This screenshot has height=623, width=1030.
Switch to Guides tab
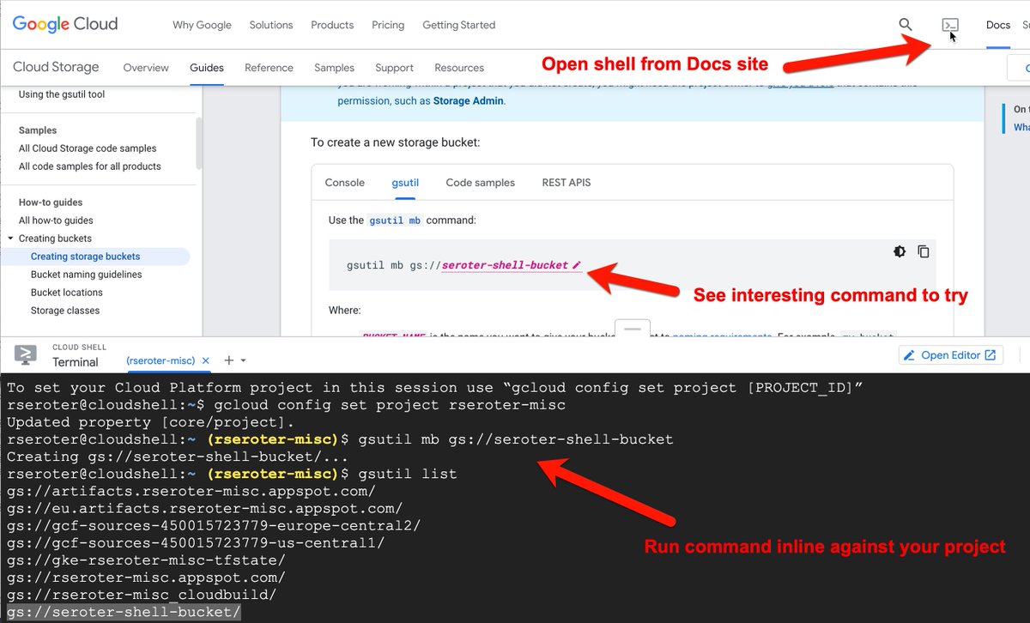[x=207, y=68]
